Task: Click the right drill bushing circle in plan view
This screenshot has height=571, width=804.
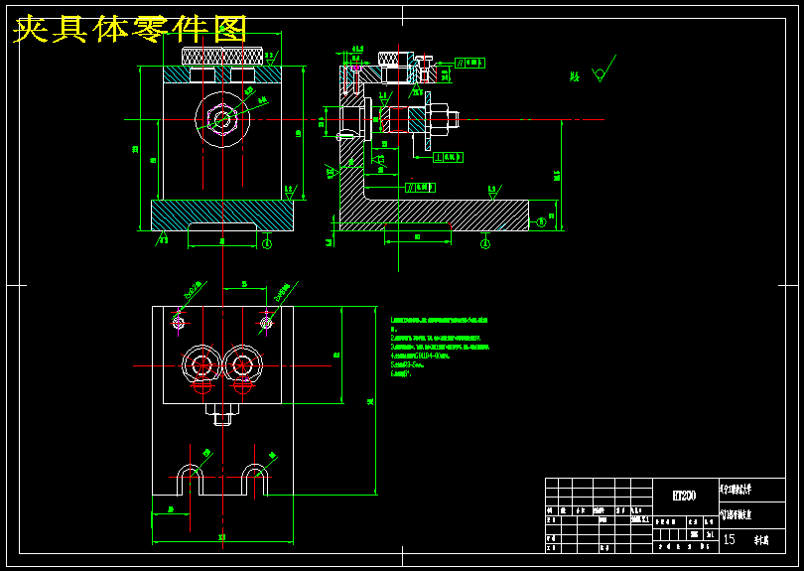Action: tap(242, 365)
